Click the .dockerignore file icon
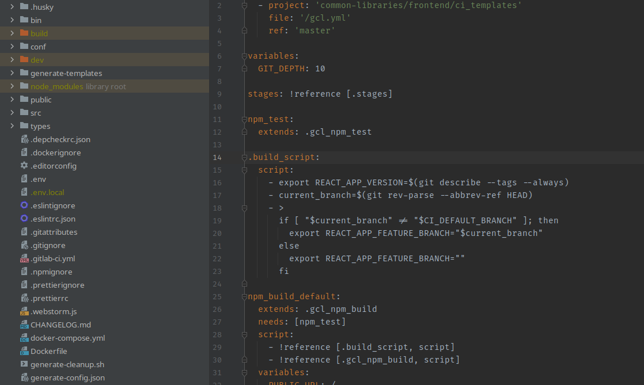Image resolution: width=644 pixels, height=385 pixels. (24, 153)
